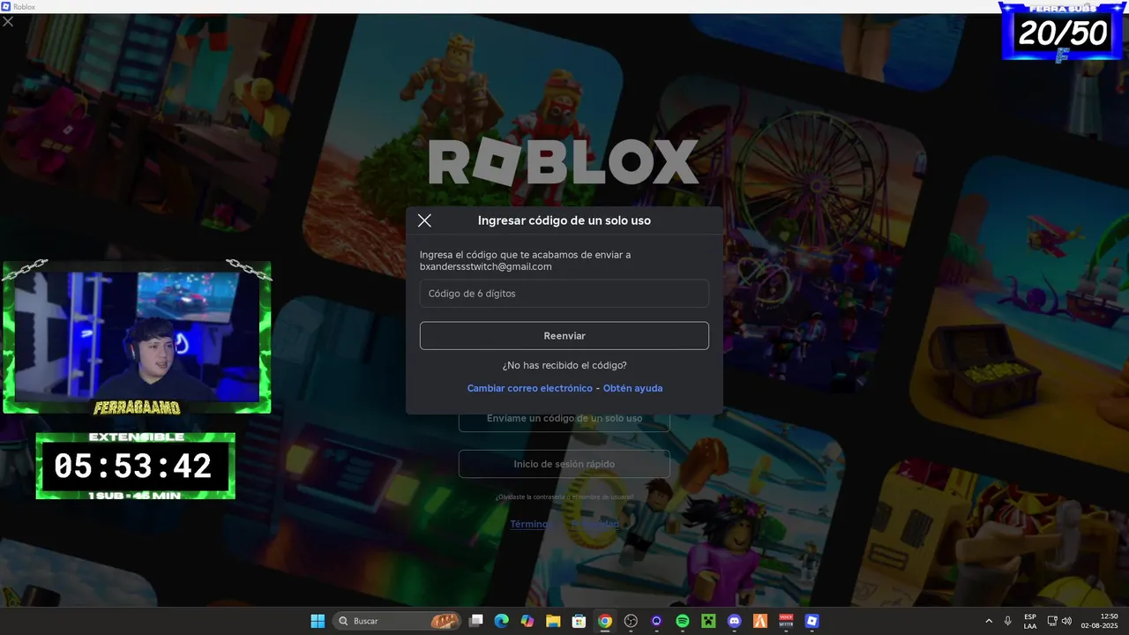Open network settings from the system tray
The image size is (1129, 635).
[x=1052, y=621]
